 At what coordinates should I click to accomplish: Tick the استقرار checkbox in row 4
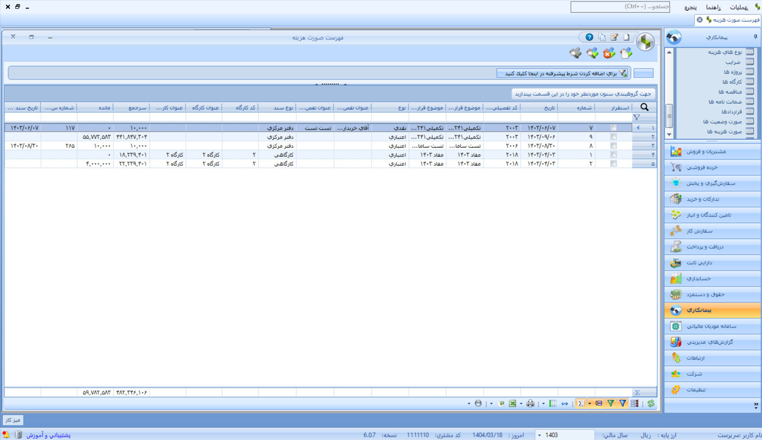click(x=613, y=154)
